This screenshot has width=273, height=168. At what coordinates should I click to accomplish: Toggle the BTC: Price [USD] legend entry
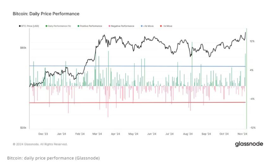(29, 26)
